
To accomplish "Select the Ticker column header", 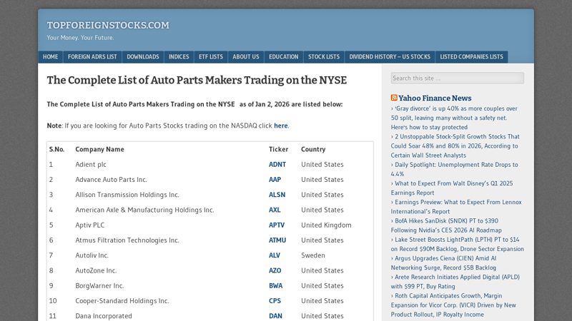I will tap(278, 149).
